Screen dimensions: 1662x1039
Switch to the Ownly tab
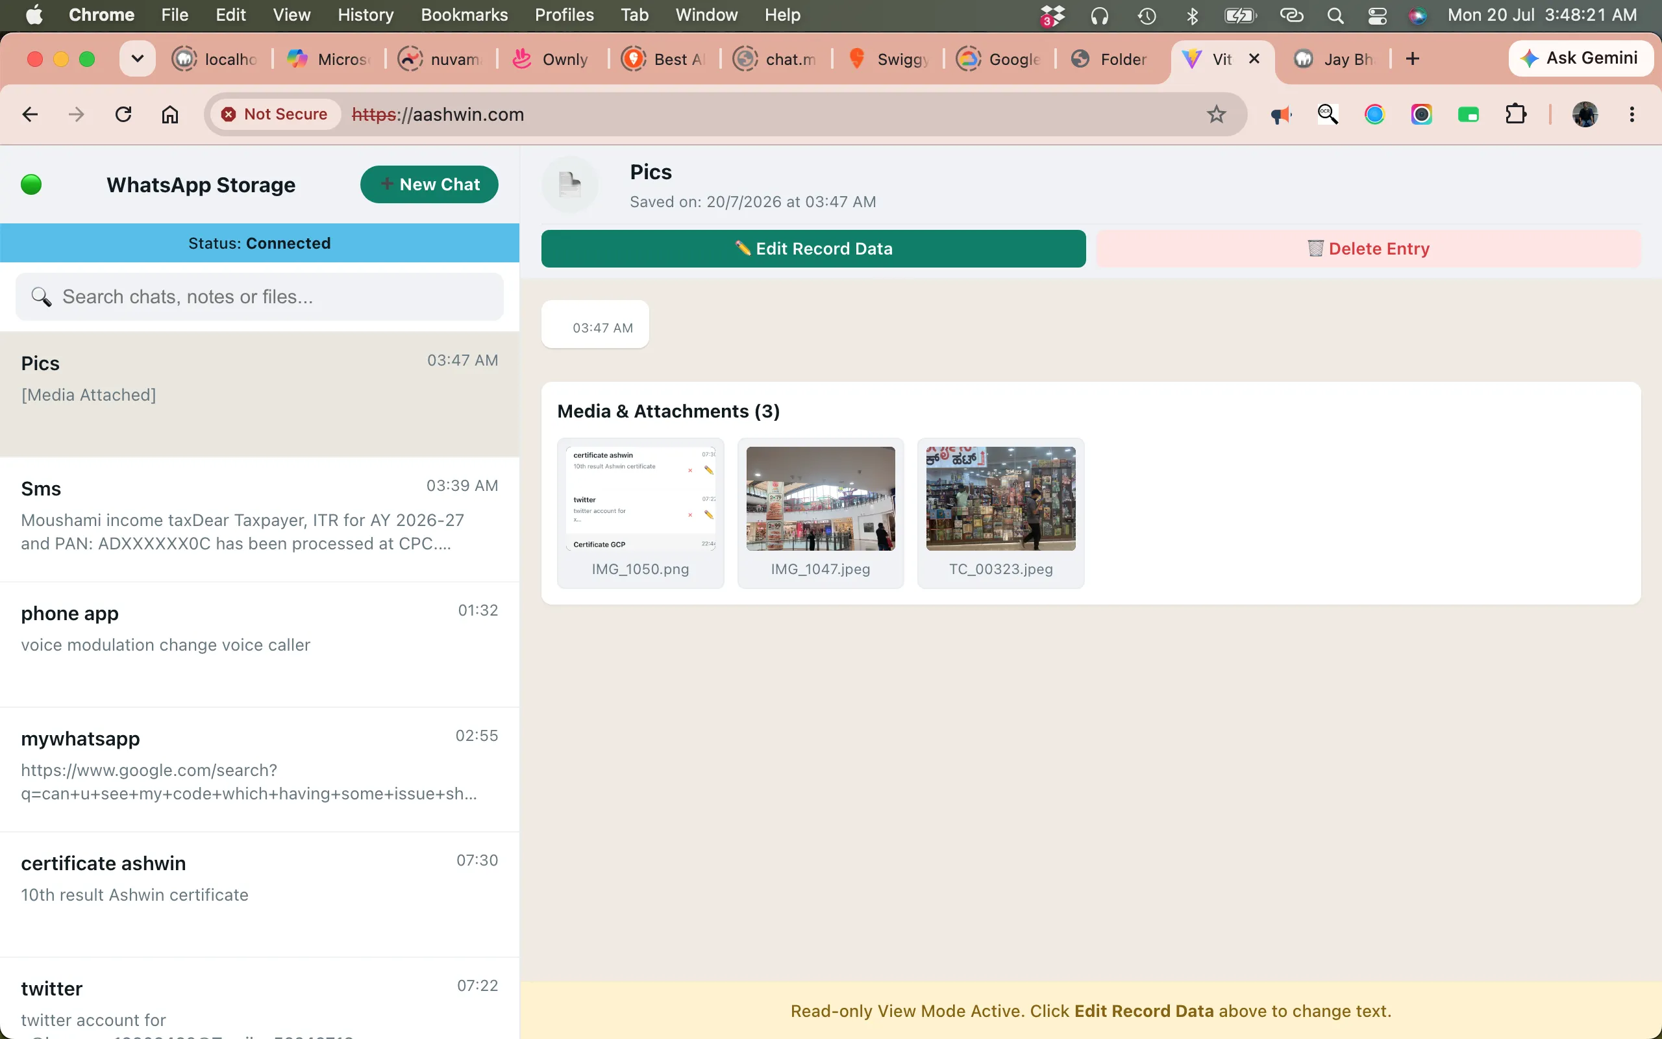(551, 59)
